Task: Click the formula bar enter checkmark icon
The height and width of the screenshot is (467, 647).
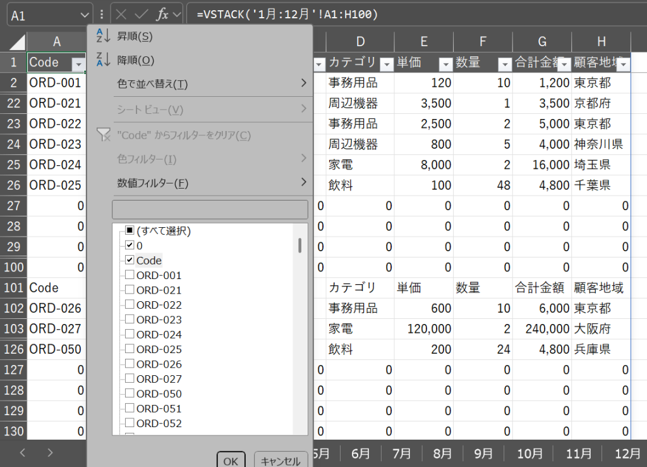Action: pos(142,14)
